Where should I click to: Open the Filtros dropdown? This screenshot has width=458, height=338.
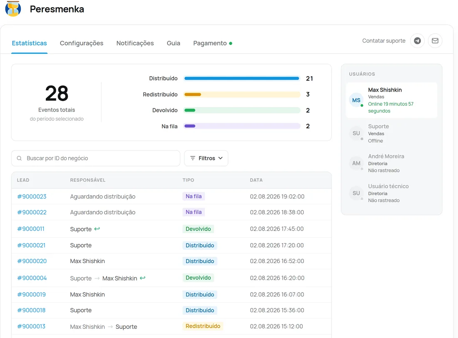(x=206, y=158)
